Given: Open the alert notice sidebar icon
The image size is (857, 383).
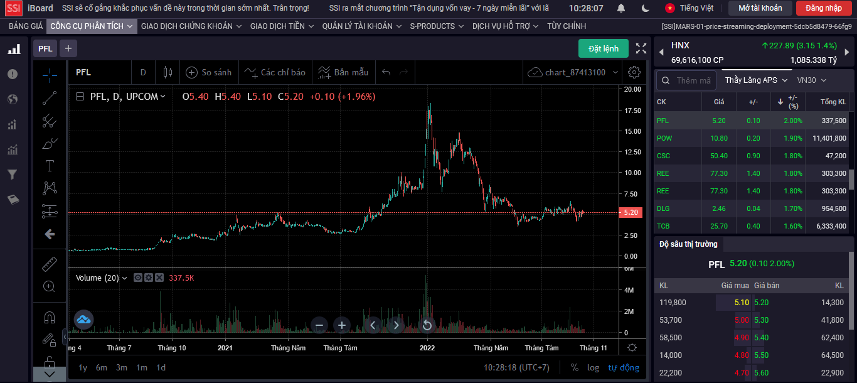Looking at the screenshot, I should 13,74.
